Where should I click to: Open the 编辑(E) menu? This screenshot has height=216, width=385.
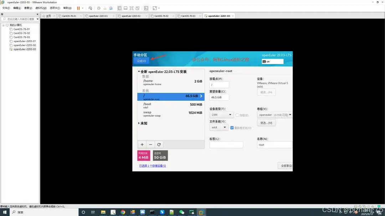[17, 8]
